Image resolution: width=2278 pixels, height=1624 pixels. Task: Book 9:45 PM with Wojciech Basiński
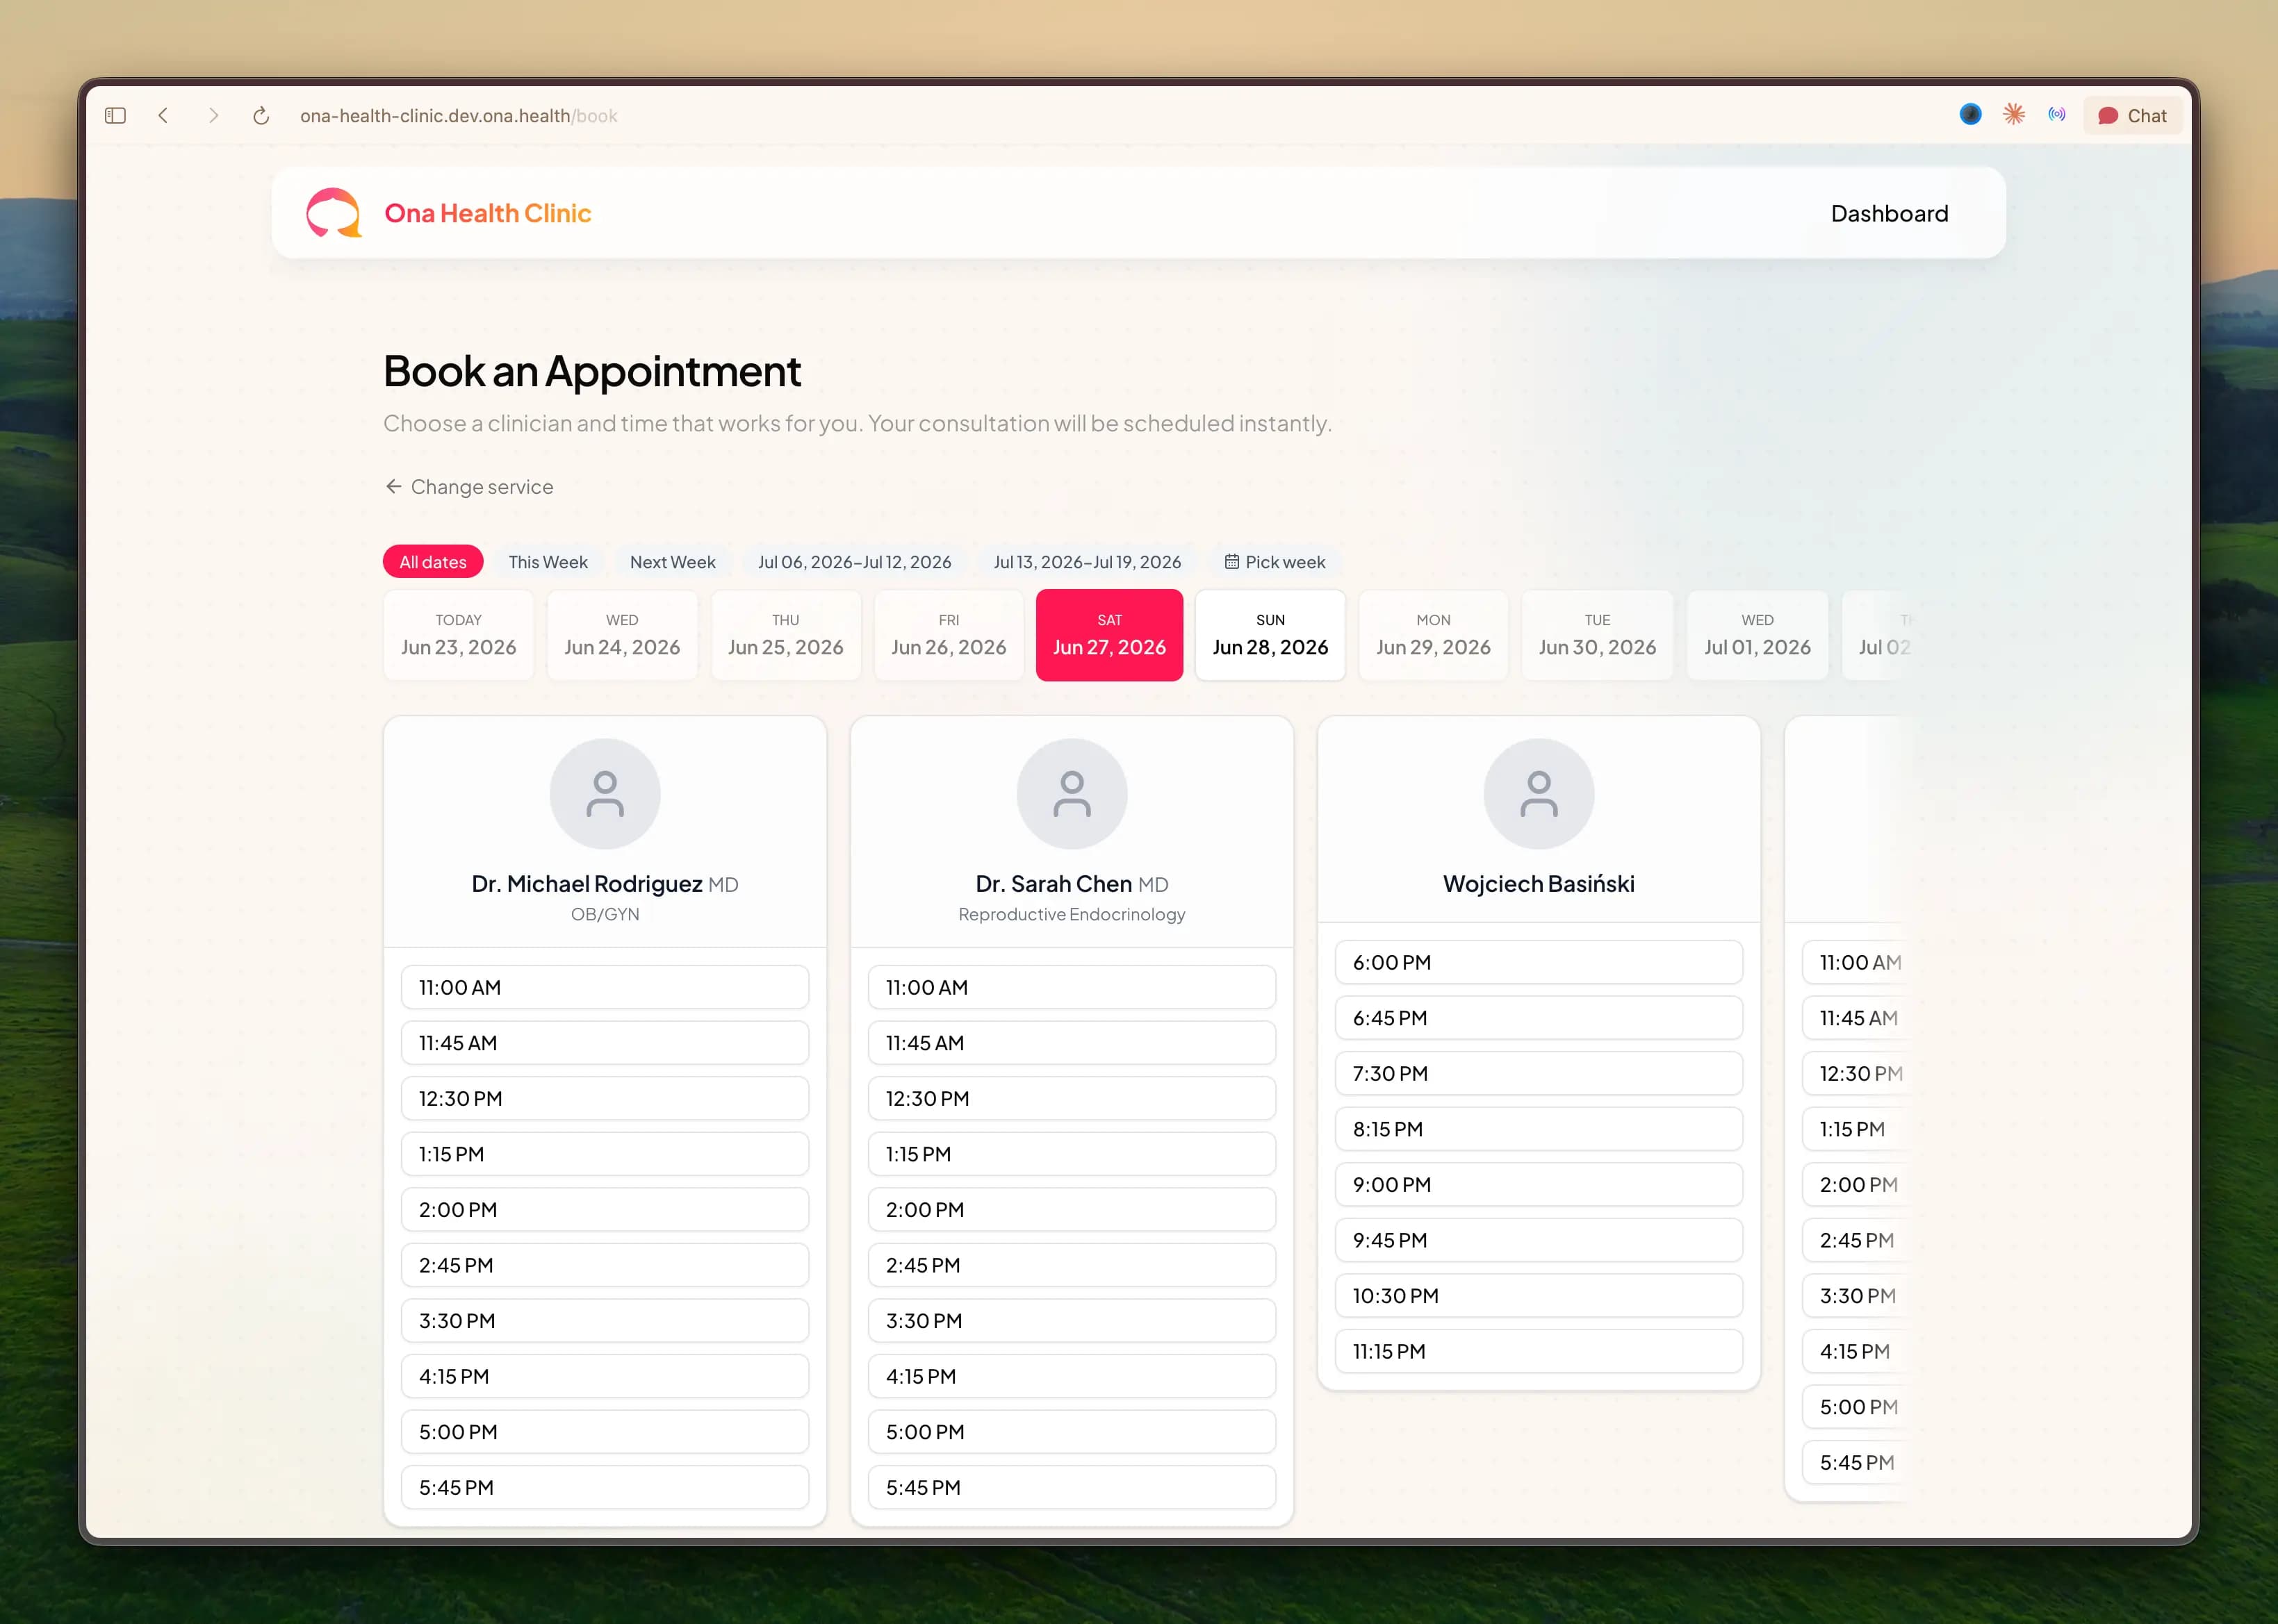pyautogui.click(x=1539, y=1240)
